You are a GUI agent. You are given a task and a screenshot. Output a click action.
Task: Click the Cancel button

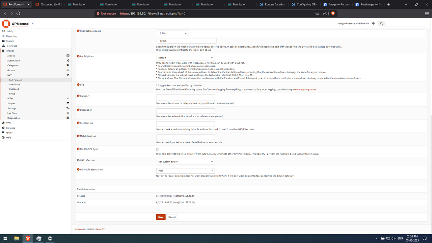(x=172, y=217)
